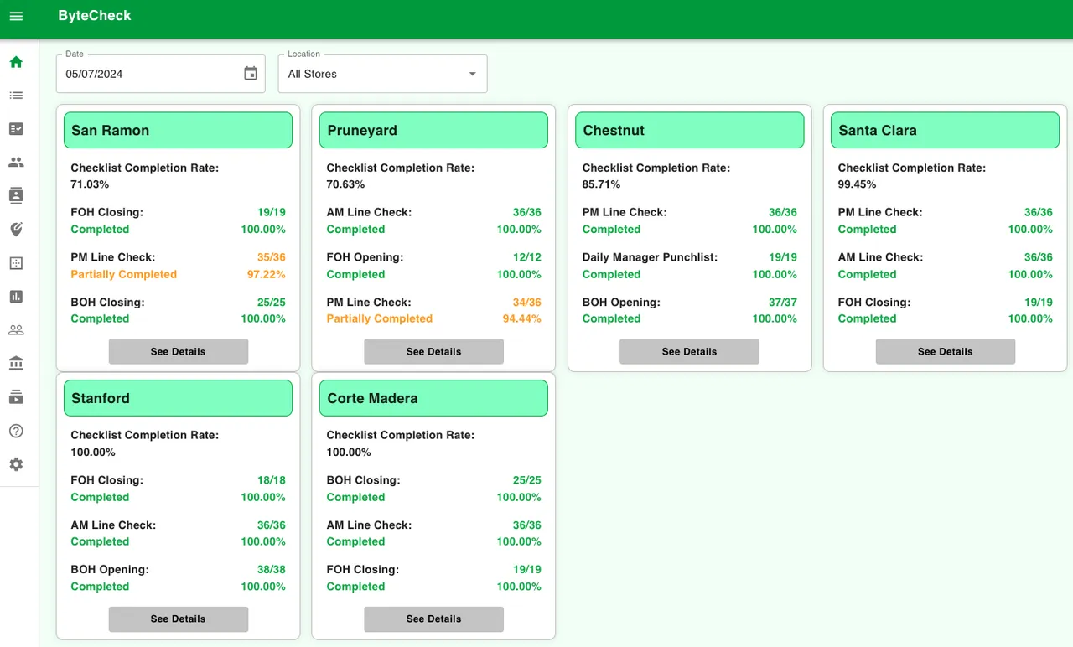The height and width of the screenshot is (647, 1073).
Task: Open the list view sidebar icon
Action: 16,96
